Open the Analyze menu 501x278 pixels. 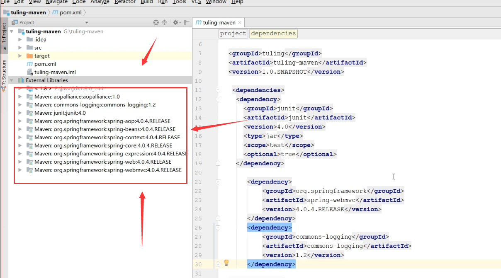coord(100,2)
